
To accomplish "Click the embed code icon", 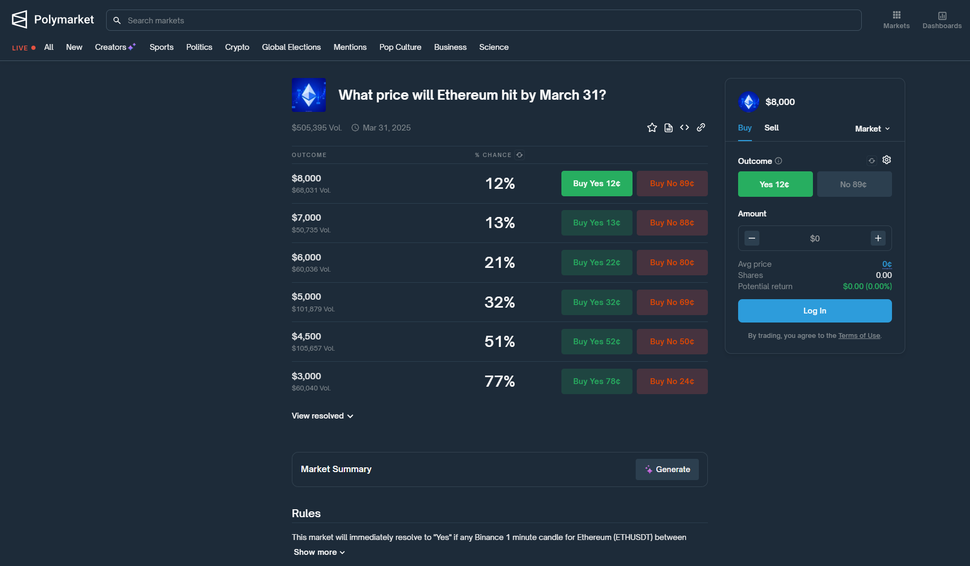I will 685,127.
